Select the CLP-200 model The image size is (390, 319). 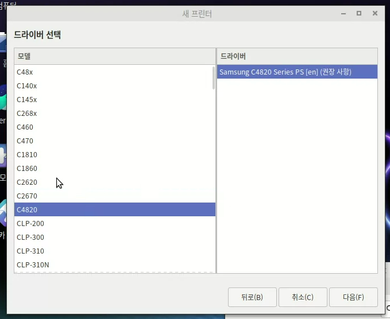pos(115,223)
